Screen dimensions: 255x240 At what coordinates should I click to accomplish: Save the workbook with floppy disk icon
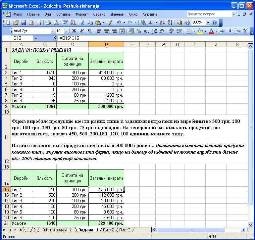point(24,23)
